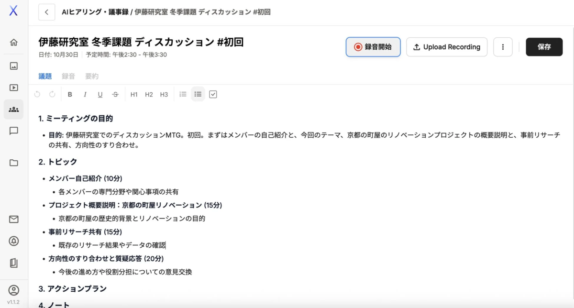Image resolution: width=574 pixels, height=308 pixels.
Task: Select the video icon in the sidebar
Action: coord(13,88)
